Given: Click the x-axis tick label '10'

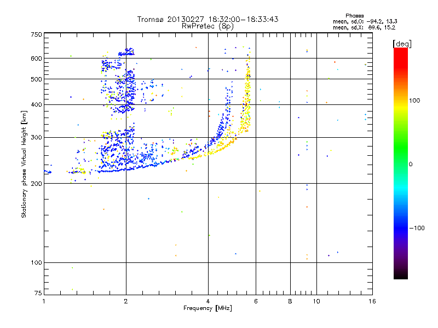Looking at the screenshot, I should coord(316,301).
